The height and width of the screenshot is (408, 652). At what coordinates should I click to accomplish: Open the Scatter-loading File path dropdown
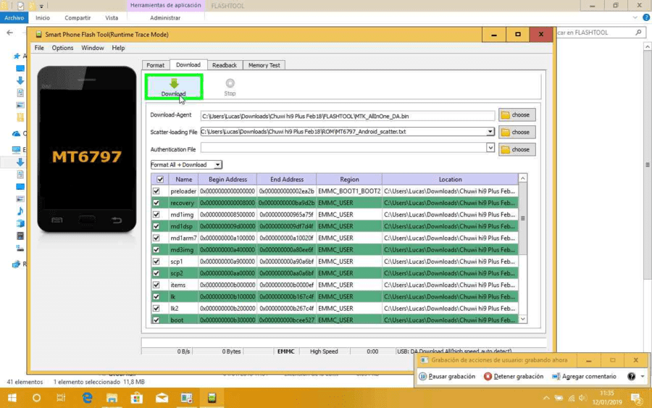[490, 132]
